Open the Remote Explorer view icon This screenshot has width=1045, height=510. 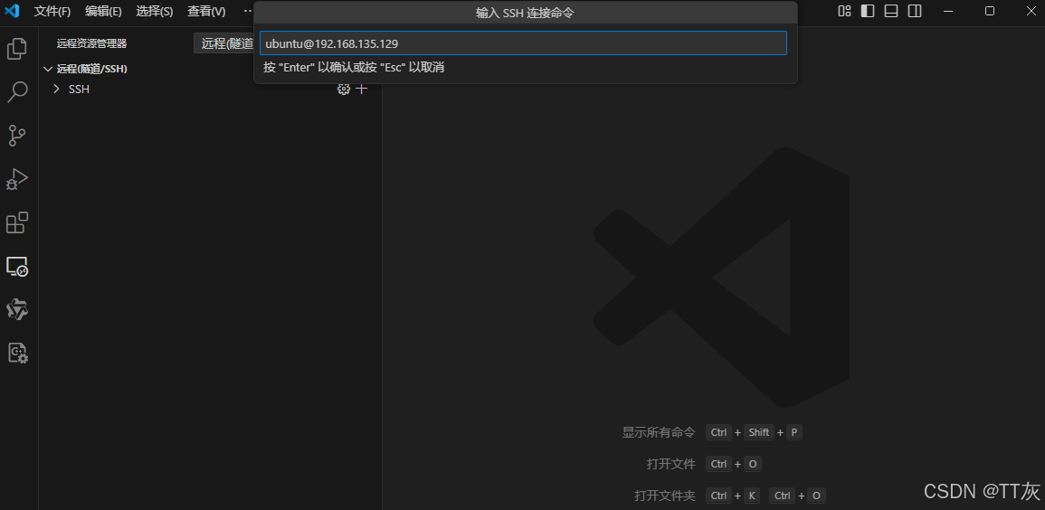click(x=16, y=267)
